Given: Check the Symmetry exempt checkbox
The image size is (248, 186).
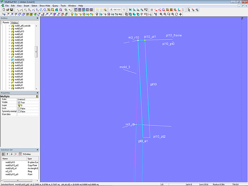Looking at the screenshot, I should tap(19, 111).
